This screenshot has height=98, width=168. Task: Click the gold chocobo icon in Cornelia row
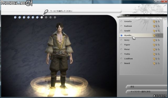click(x=154, y=21)
